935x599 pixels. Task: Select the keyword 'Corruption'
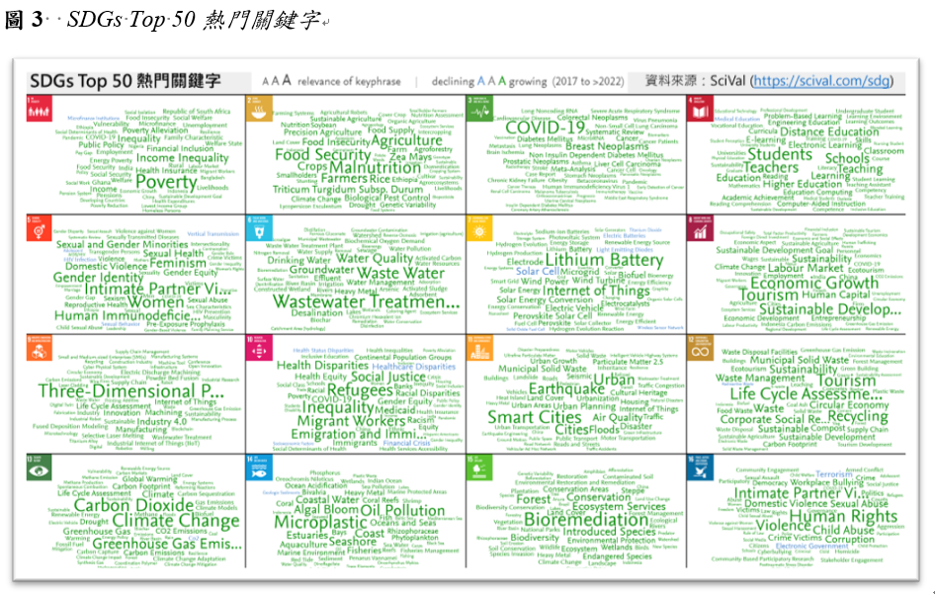850,539
